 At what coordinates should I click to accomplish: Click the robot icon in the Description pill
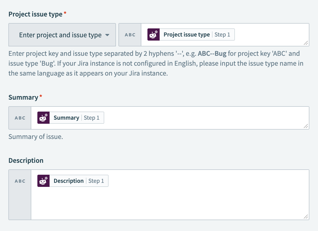click(x=43, y=181)
